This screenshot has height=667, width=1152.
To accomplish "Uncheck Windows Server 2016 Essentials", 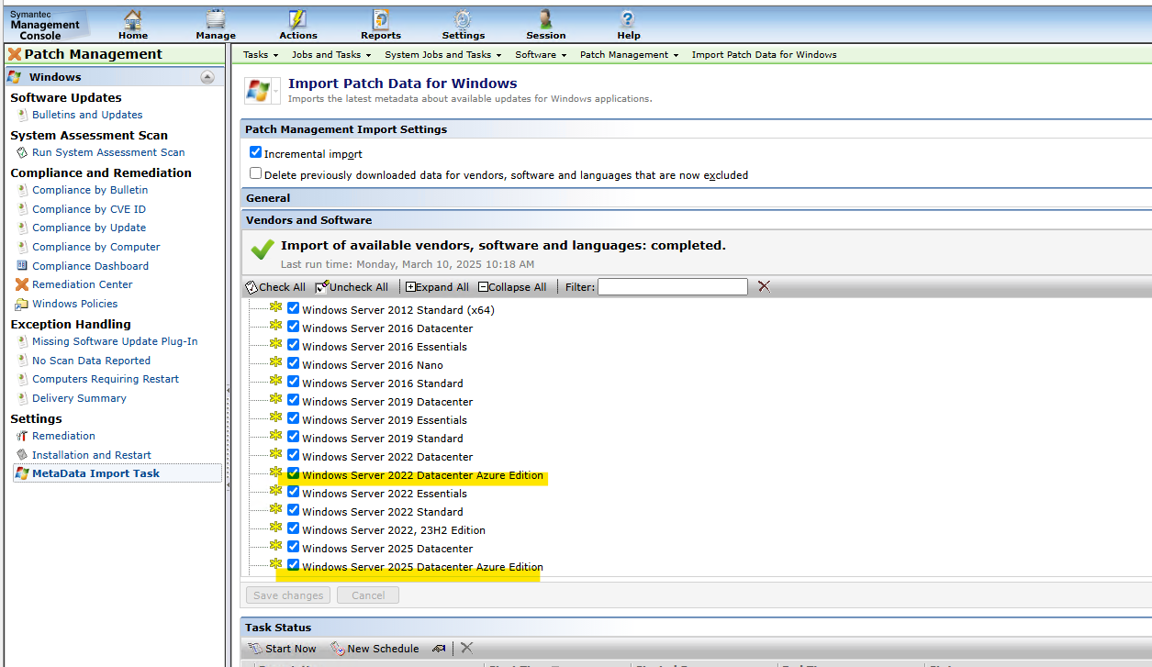I will [294, 345].
